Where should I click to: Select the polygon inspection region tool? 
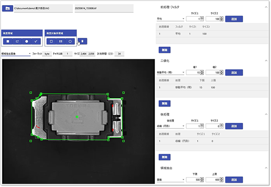click(x=36, y=41)
